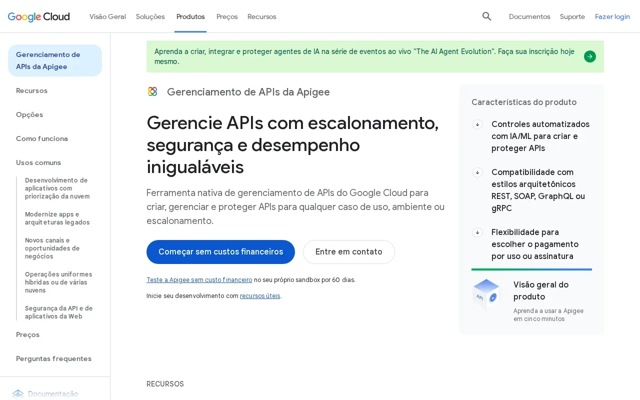The height and width of the screenshot is (400, 640).
Task: Open Modernize apps e arquiteturas legados
Action: (57, 218)
